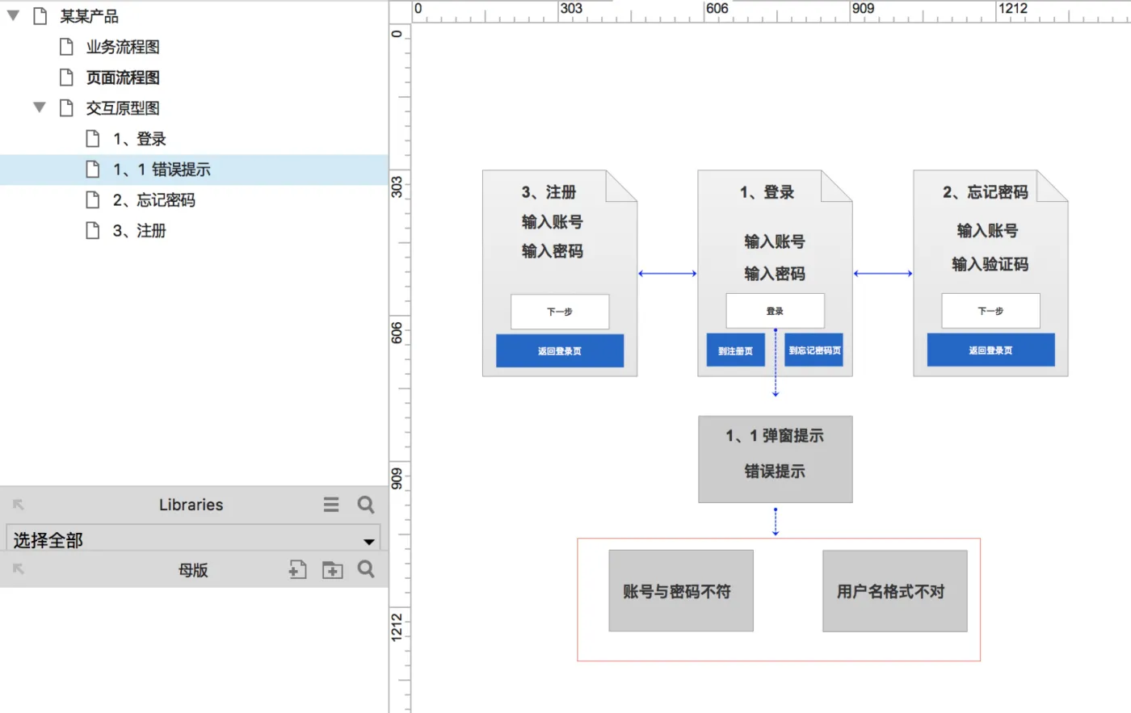This screenshot has width=1131, height=713.
Task: Select the 页面流程图 page in tree
Action: [123, 78]
